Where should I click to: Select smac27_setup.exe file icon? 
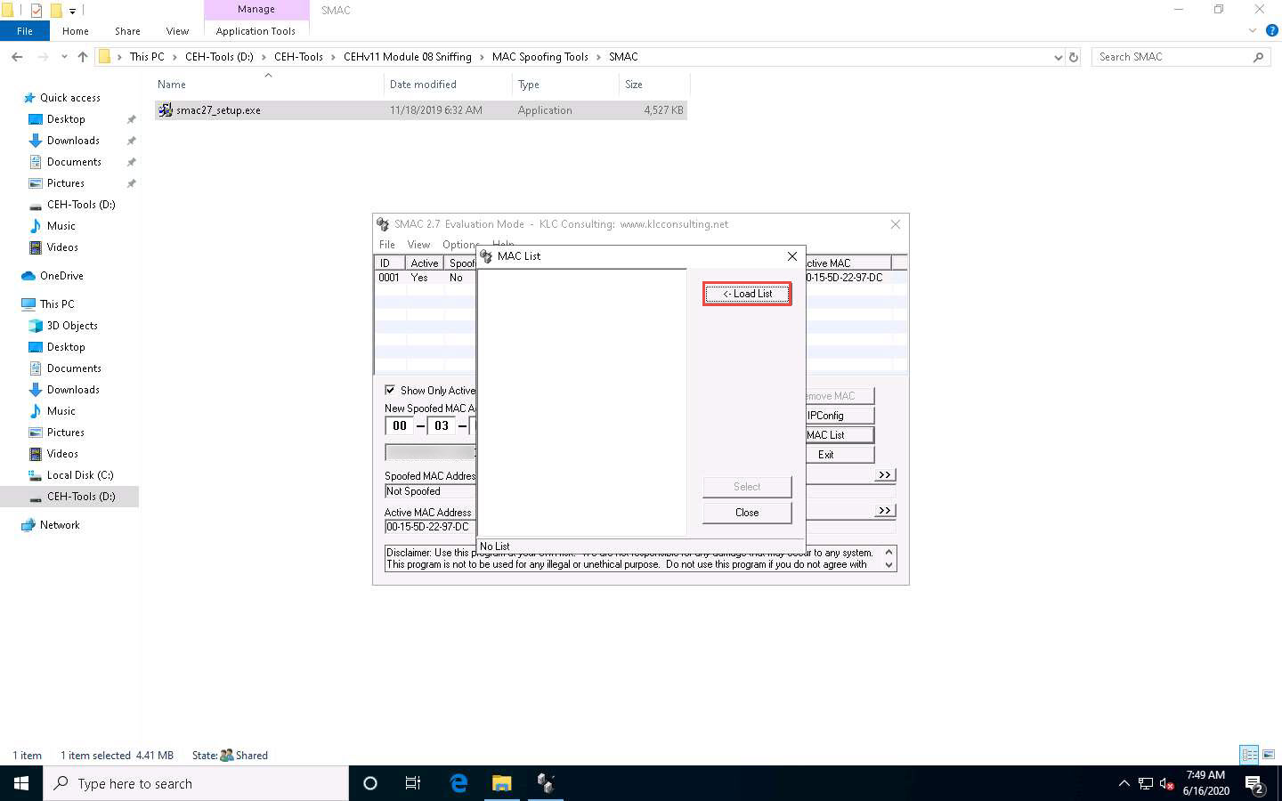tap(166, 110)
